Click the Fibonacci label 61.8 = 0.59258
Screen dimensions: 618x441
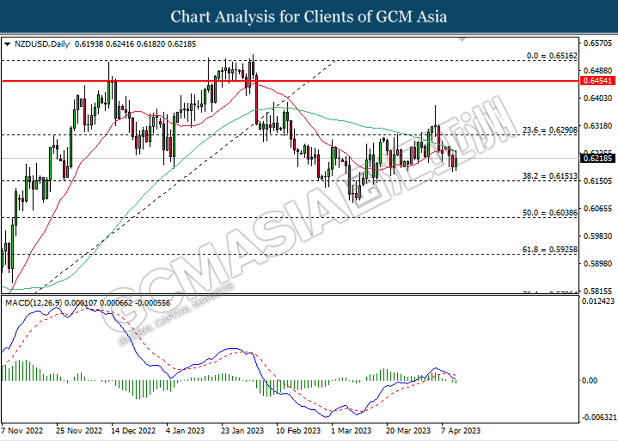coord(550,250)
